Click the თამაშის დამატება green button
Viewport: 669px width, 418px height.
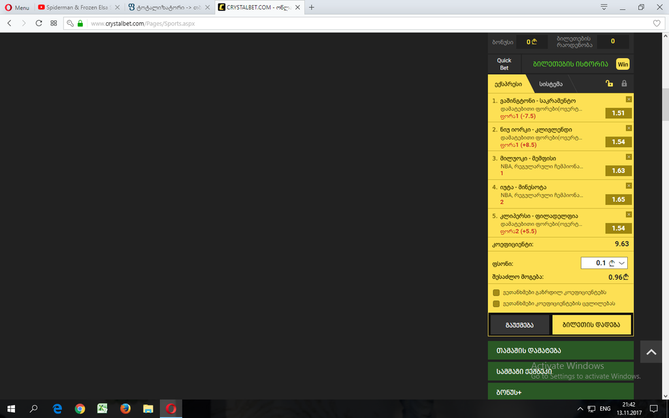pos(561,351)
